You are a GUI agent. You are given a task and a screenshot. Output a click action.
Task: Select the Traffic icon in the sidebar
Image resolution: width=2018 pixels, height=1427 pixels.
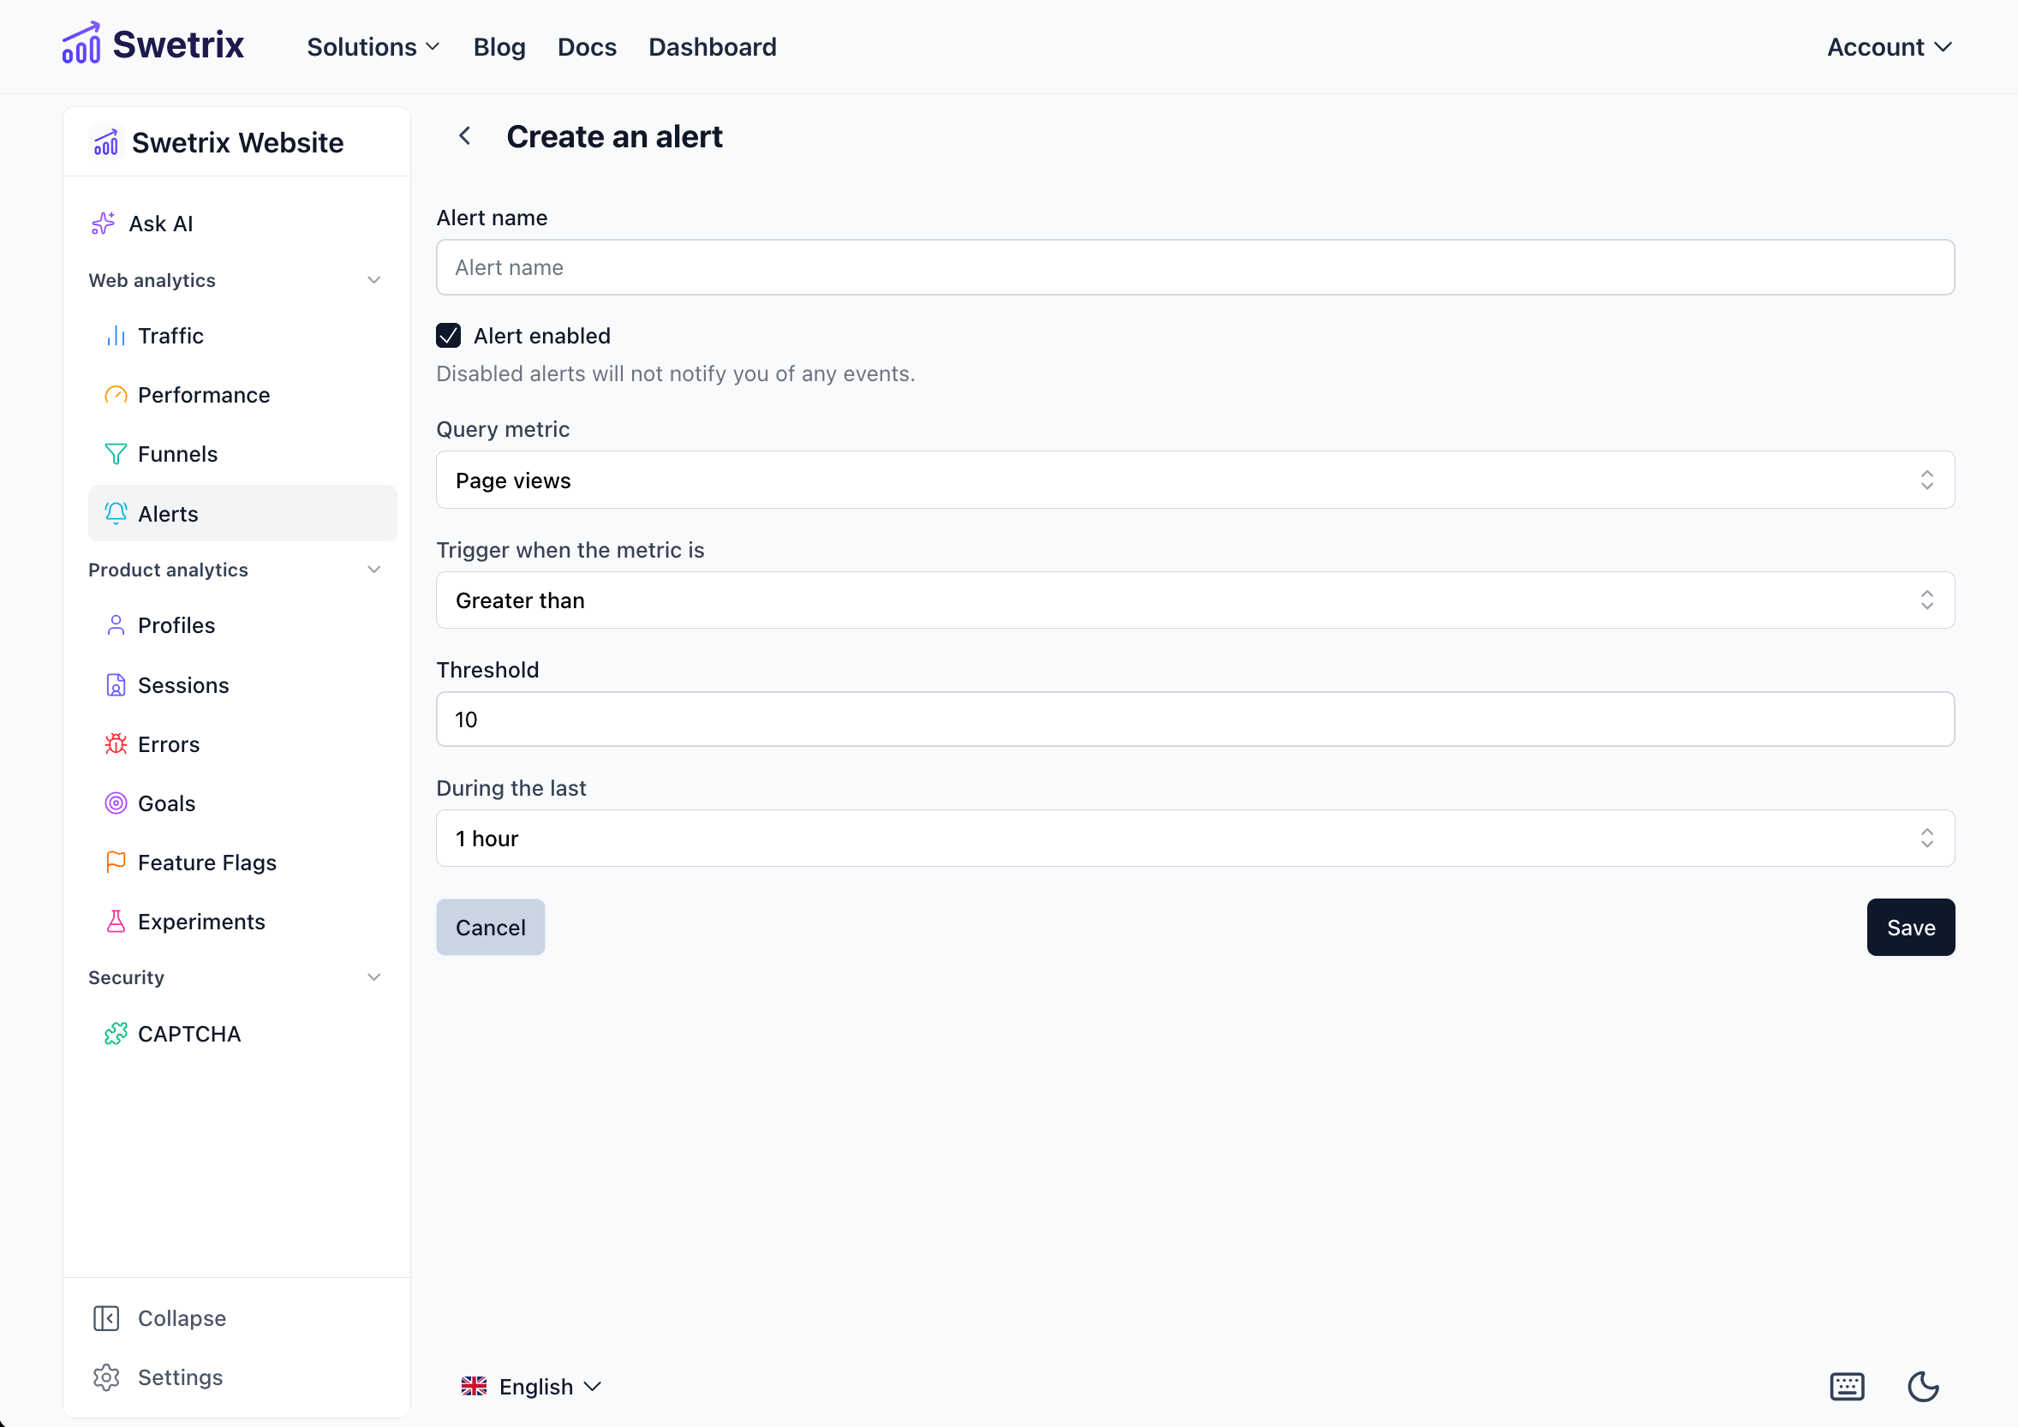coord(115,335)
